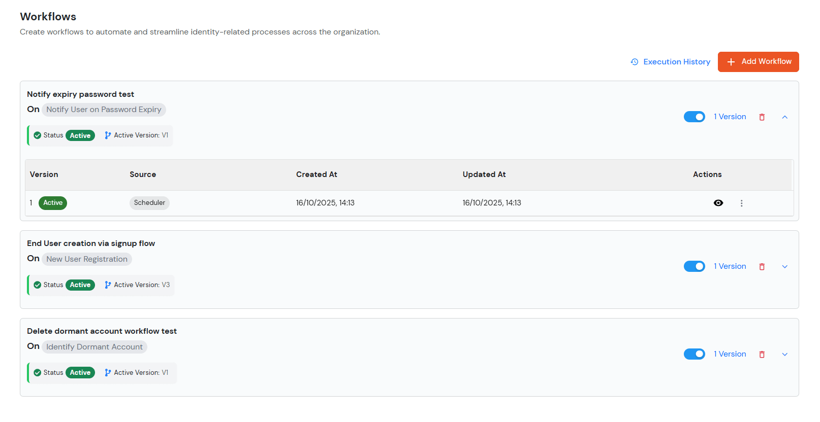
Task: Click the Active Version branch icon for signup flow
Action: tap(108, 285)
